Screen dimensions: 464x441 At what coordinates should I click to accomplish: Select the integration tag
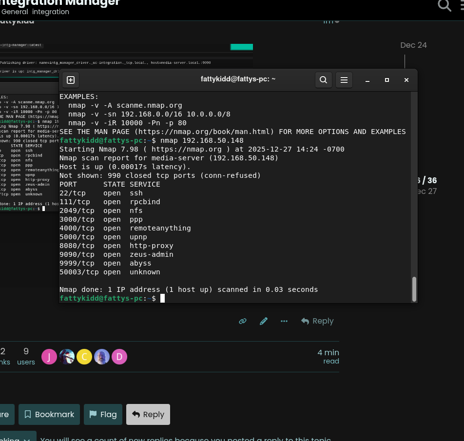tap(51, 12)
